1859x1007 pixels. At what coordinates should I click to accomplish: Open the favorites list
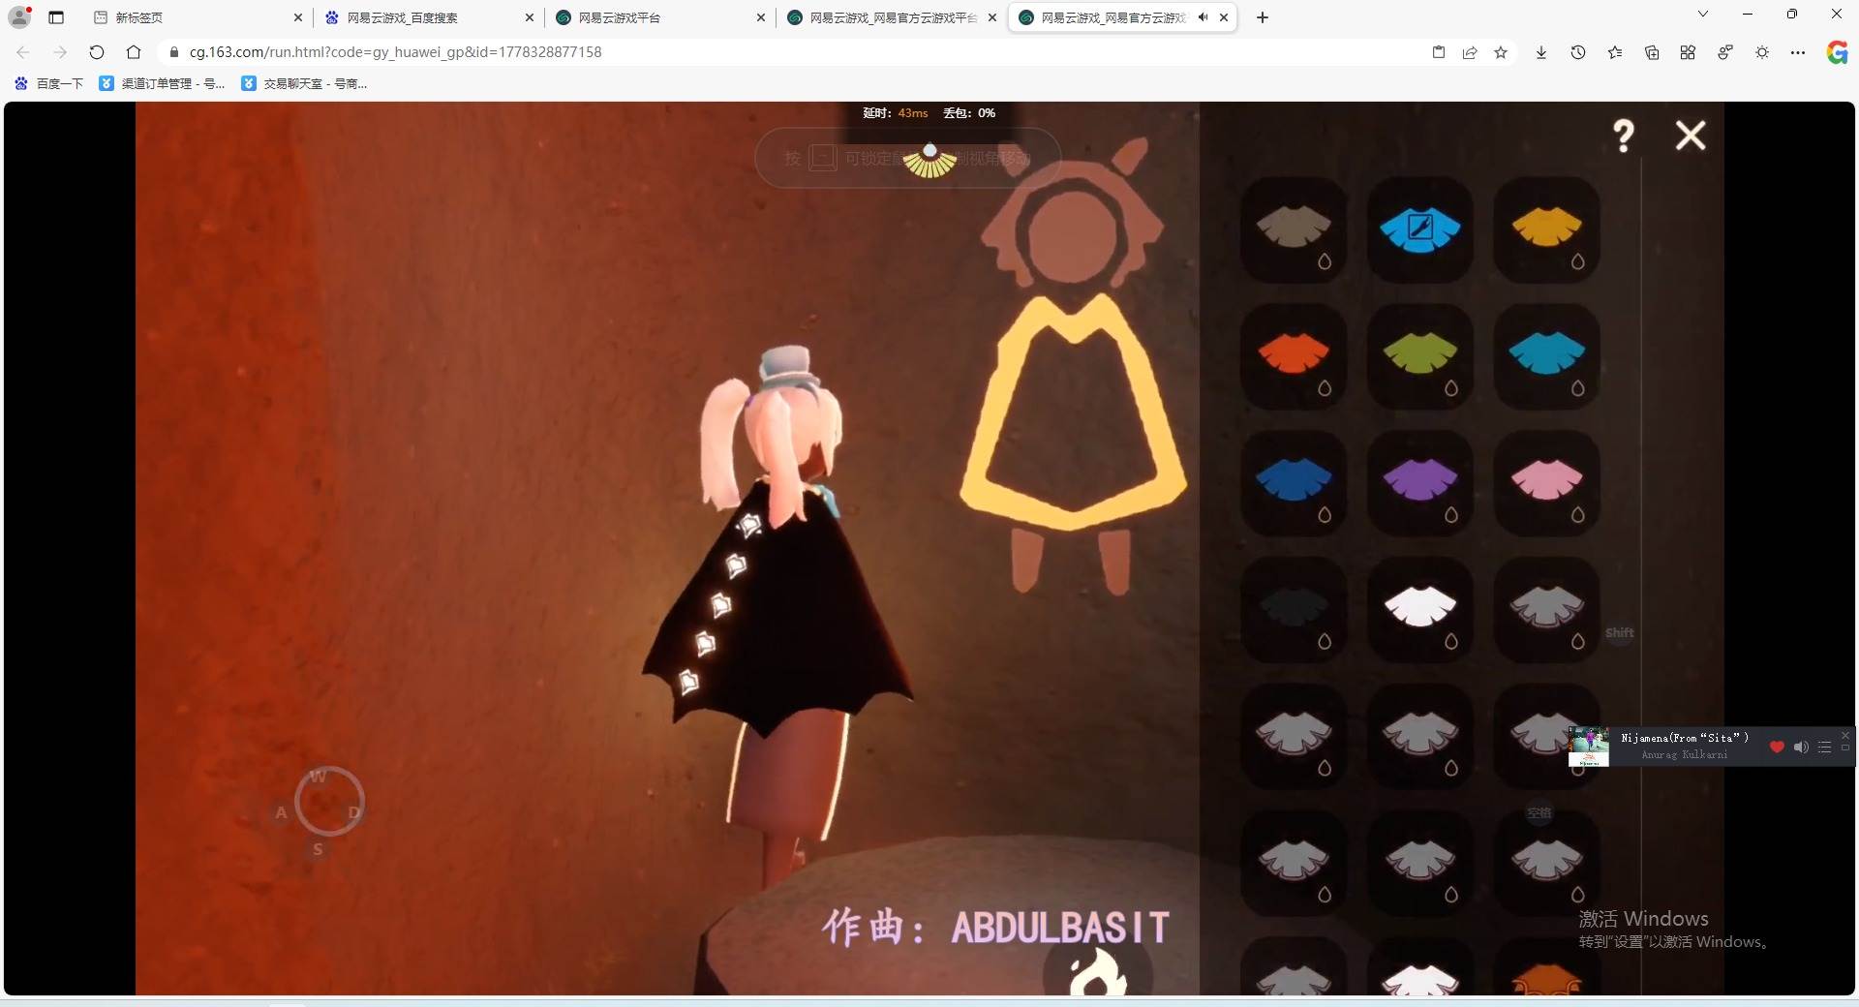pyautogui.click(x=1615, y=52)
